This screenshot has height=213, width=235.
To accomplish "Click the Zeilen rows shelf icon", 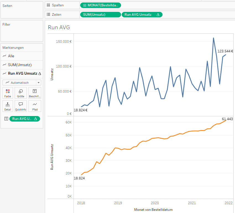I will pyautogui.click(x=48, y=15).
